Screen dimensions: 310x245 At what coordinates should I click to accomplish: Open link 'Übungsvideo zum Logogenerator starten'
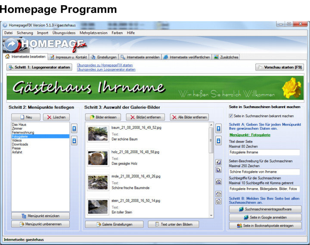pyautogui.click(x=106, y=70)
